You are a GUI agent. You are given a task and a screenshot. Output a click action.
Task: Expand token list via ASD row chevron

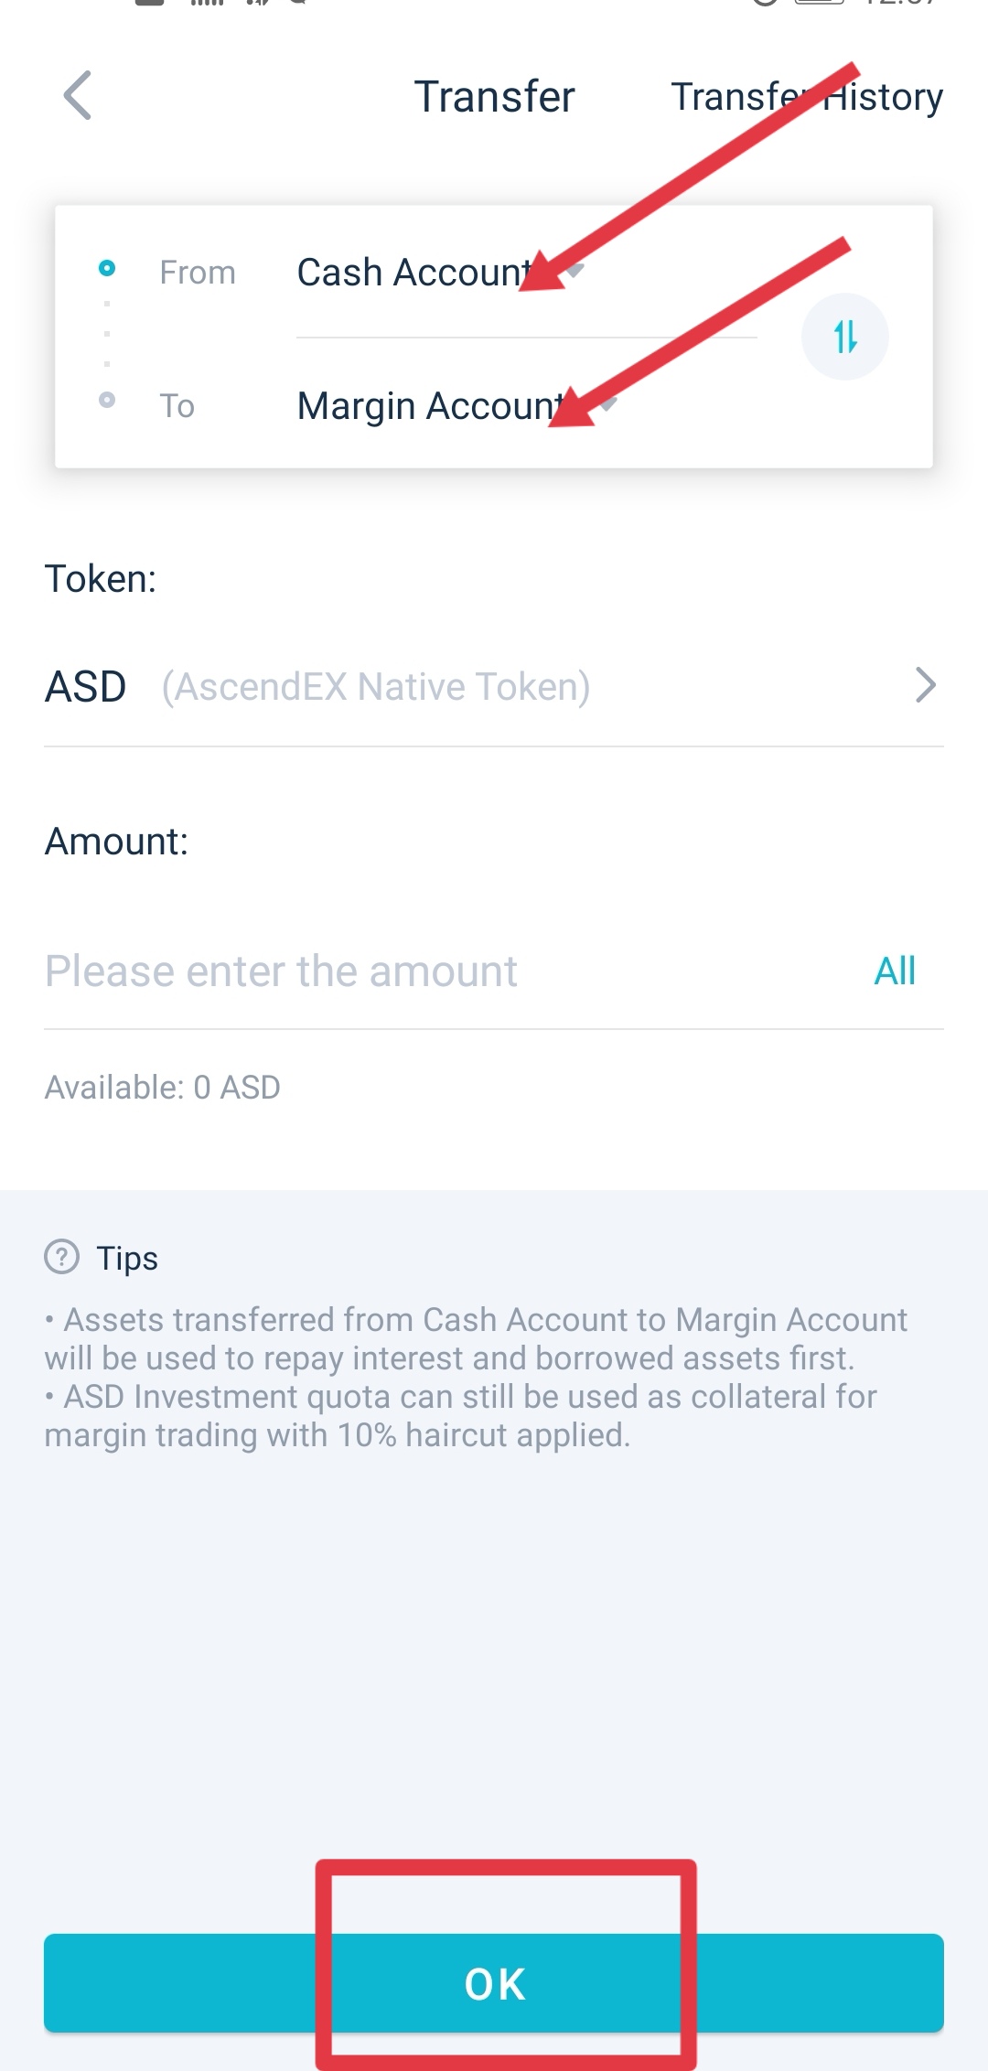(x=925, y=685)
